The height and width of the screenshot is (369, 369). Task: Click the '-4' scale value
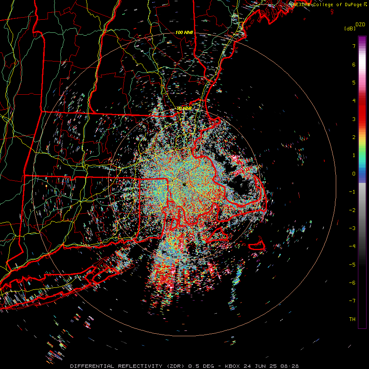352,246
